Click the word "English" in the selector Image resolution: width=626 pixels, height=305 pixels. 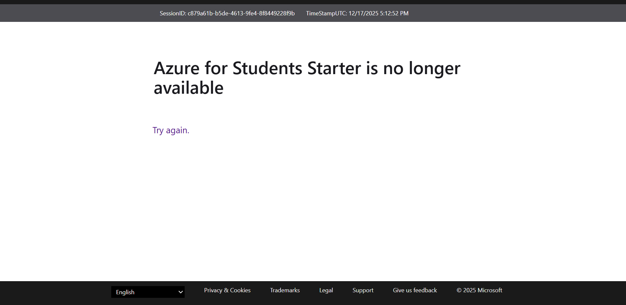[125, 292]
